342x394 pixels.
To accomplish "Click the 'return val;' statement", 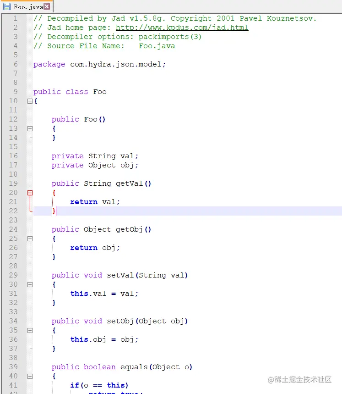I will [x=95, y=202].
